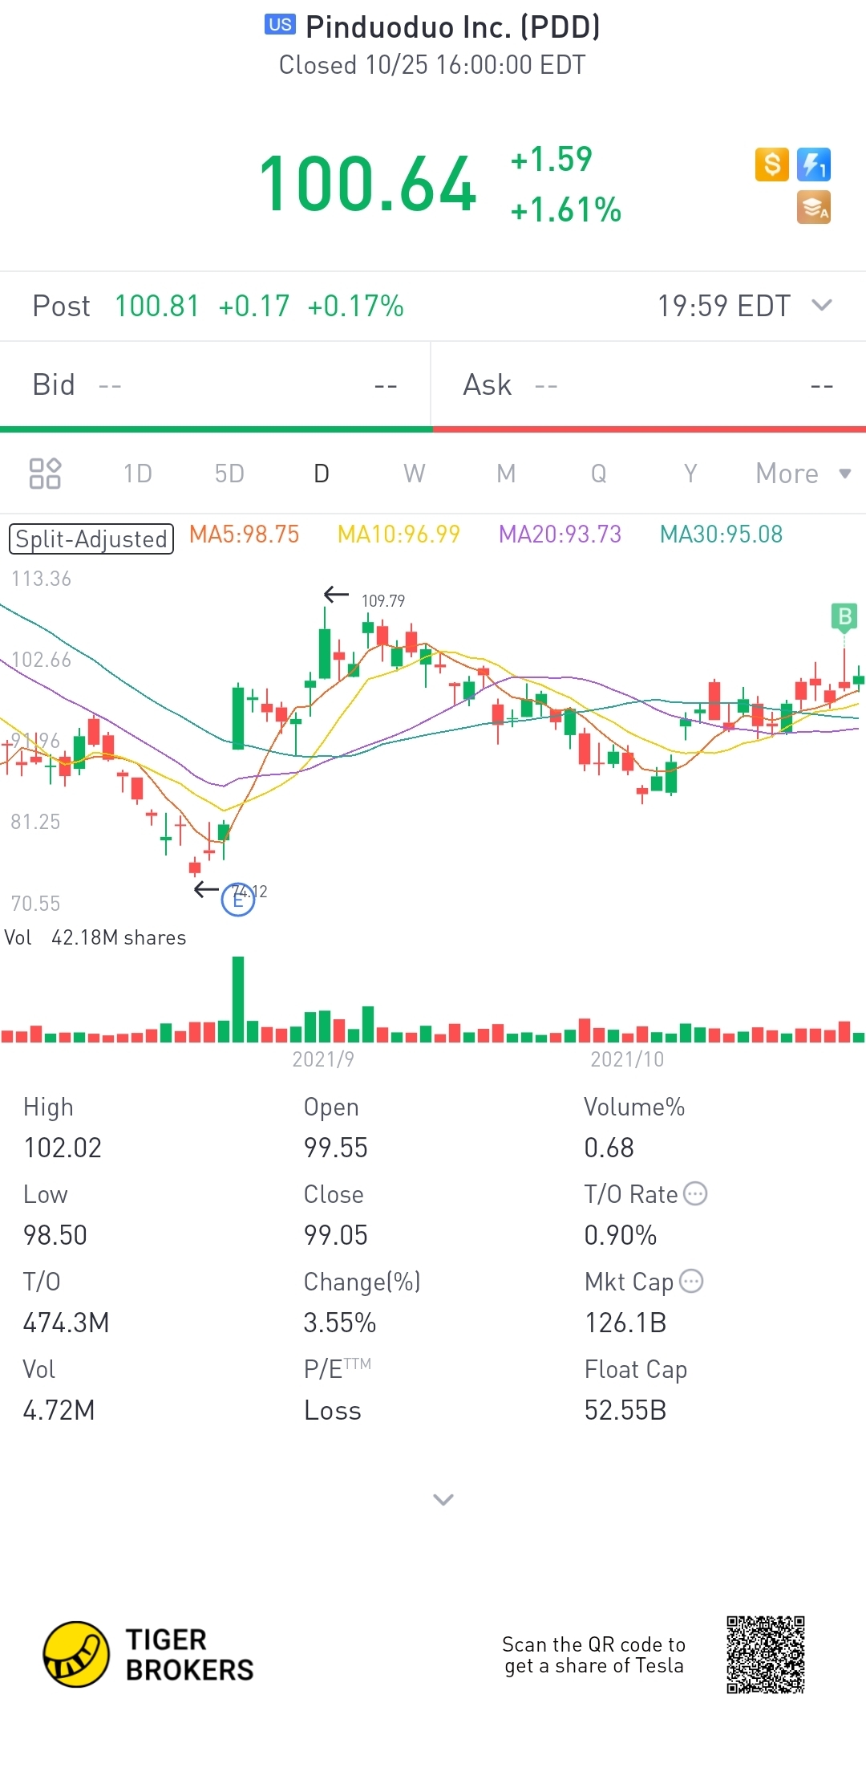This screenshot has width=866, height=1776.
Task: Tap the P/E TTM Loss value
Action: 332,1410
